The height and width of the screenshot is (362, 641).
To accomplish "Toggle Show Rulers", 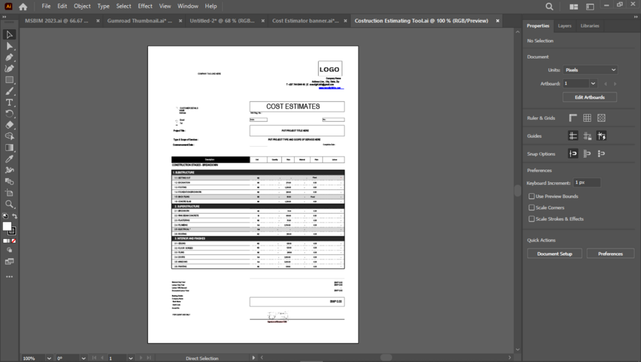I will (x=573, y=118).
